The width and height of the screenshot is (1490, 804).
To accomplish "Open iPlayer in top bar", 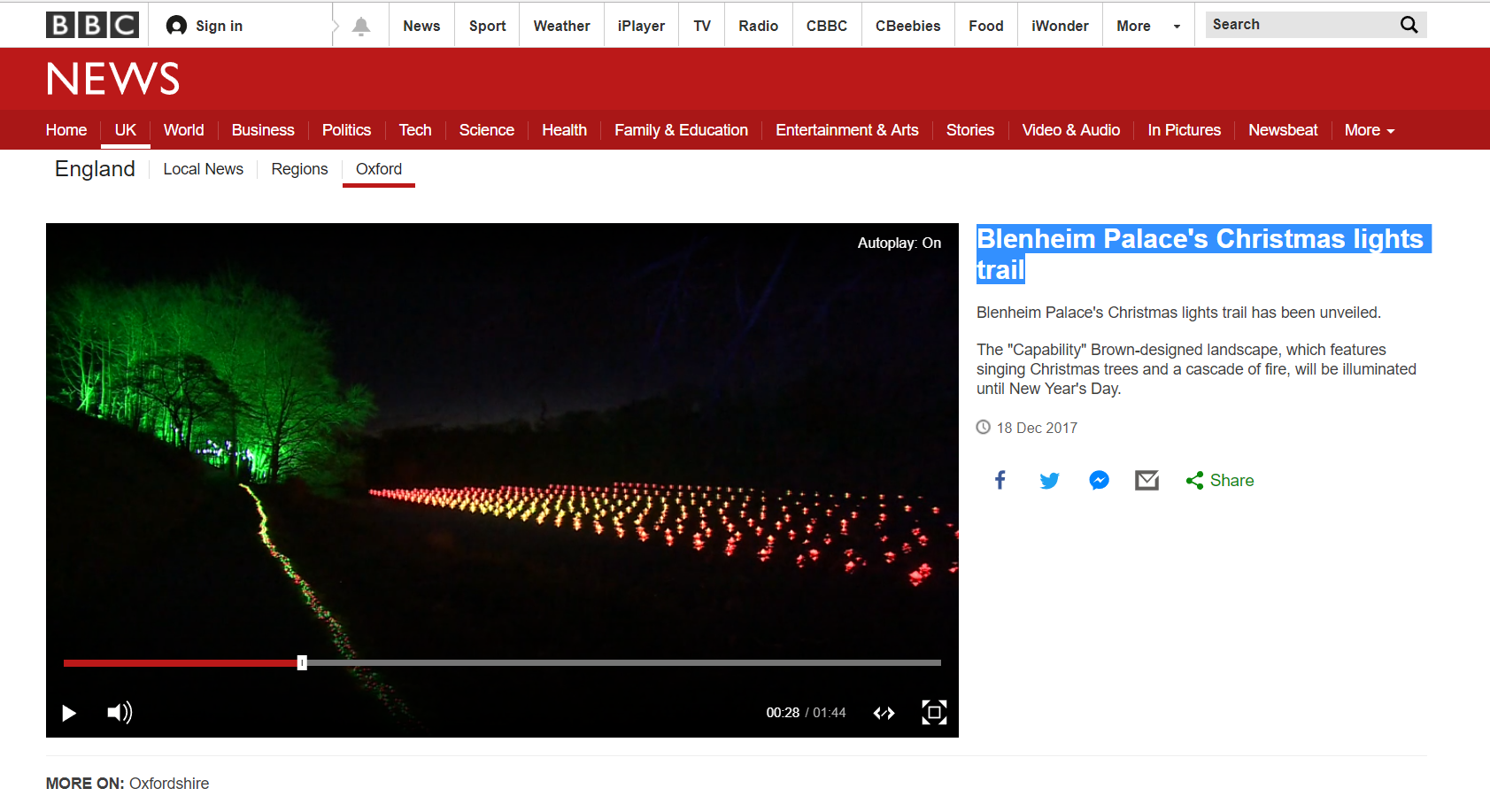I will (x=641, y=26).
